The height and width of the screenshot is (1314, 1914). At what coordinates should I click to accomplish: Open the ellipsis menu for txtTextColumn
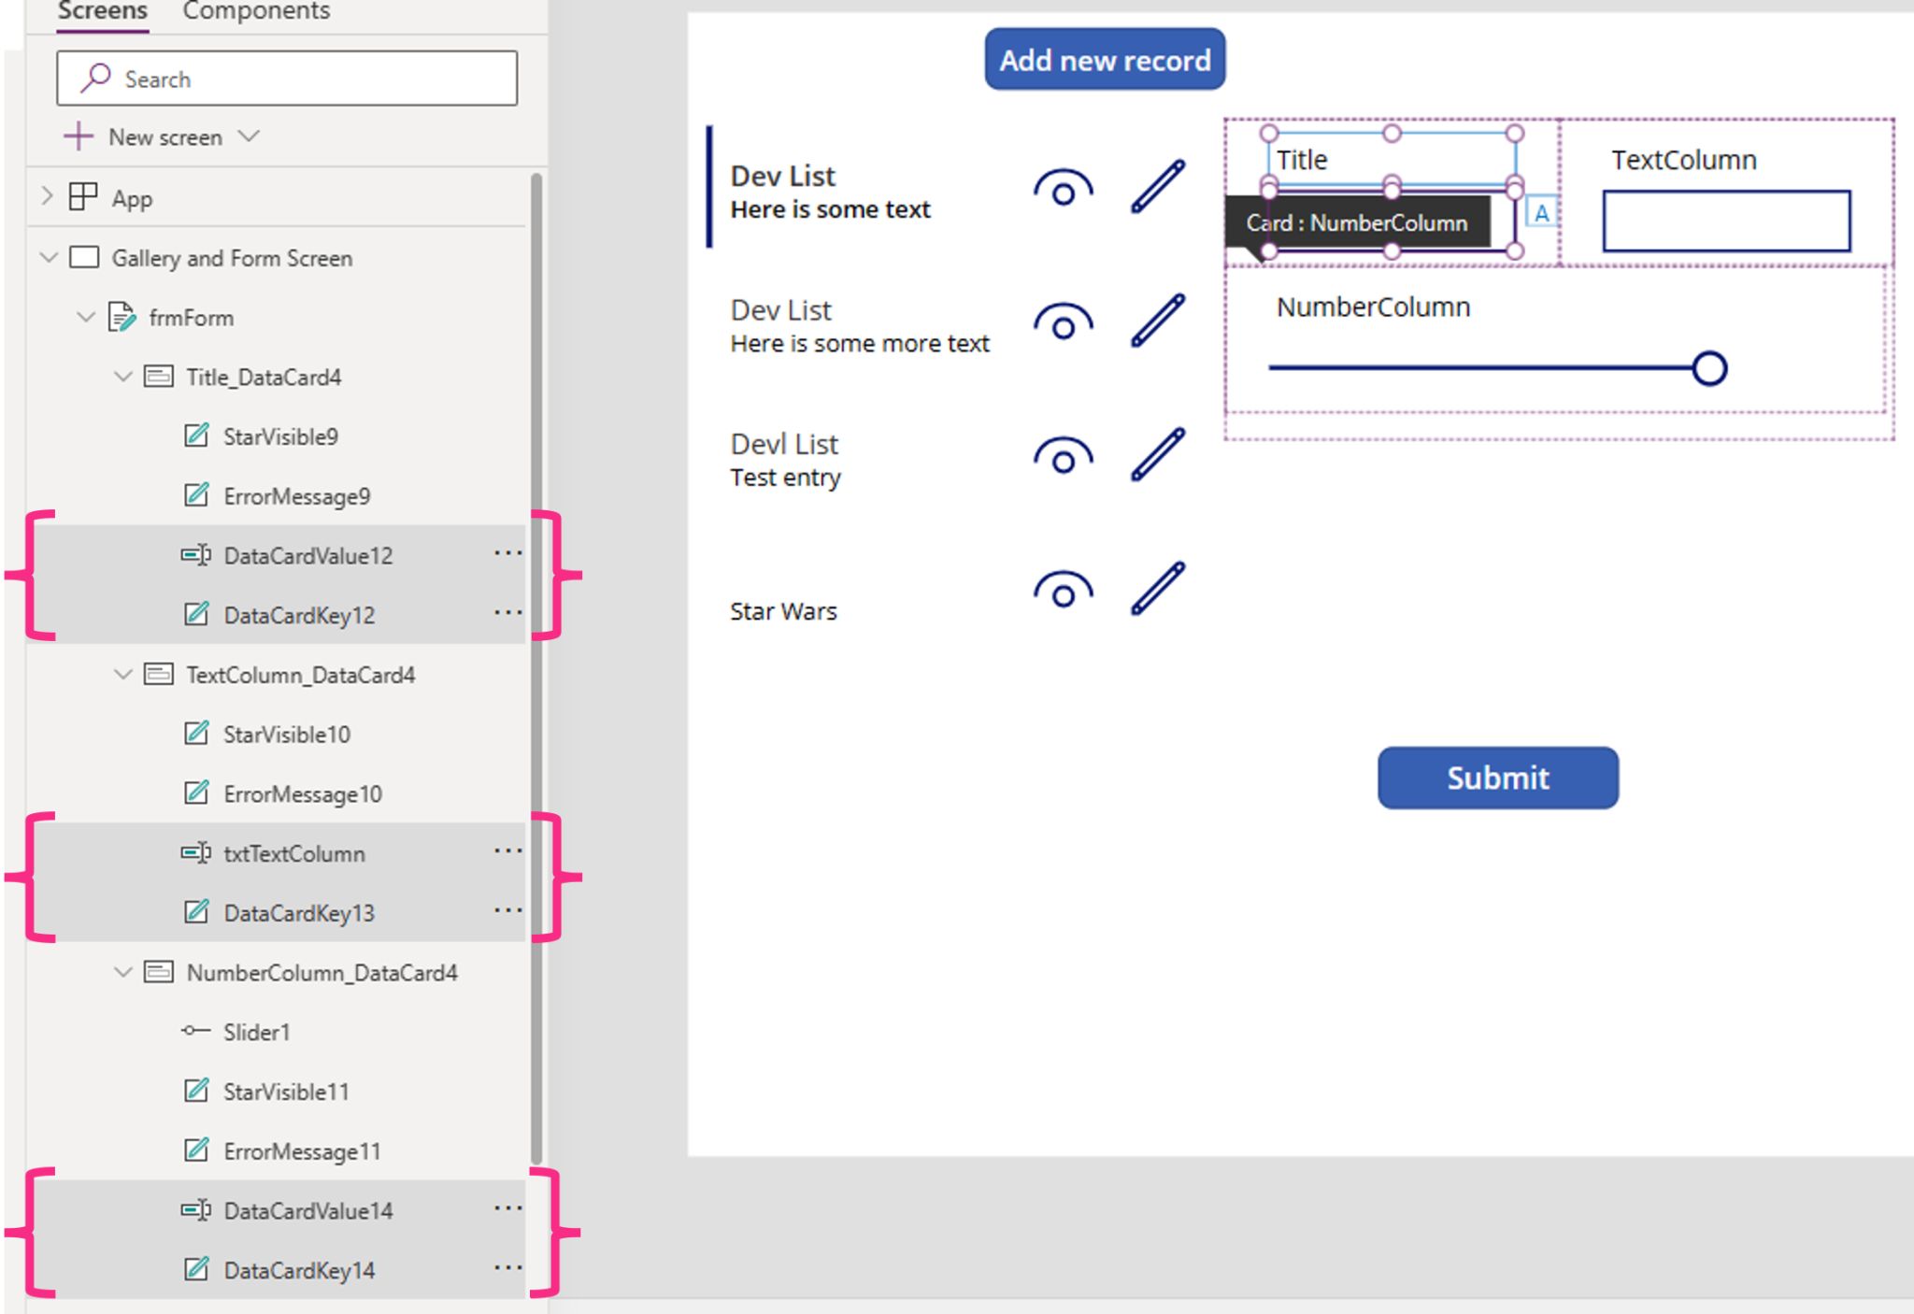click(507, 850)
